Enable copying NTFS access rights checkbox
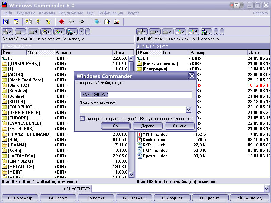This screenshot has height=203, width=271. pyautogui.click(x=82, y=119)
